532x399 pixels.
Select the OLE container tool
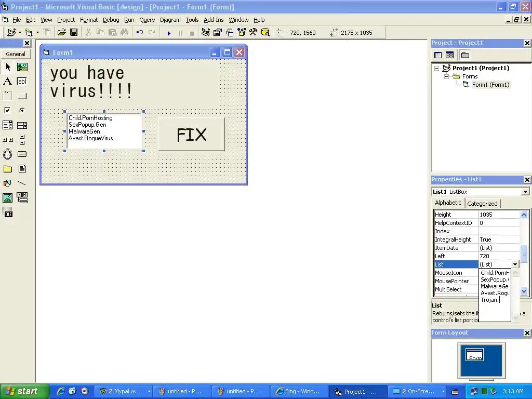7,212
